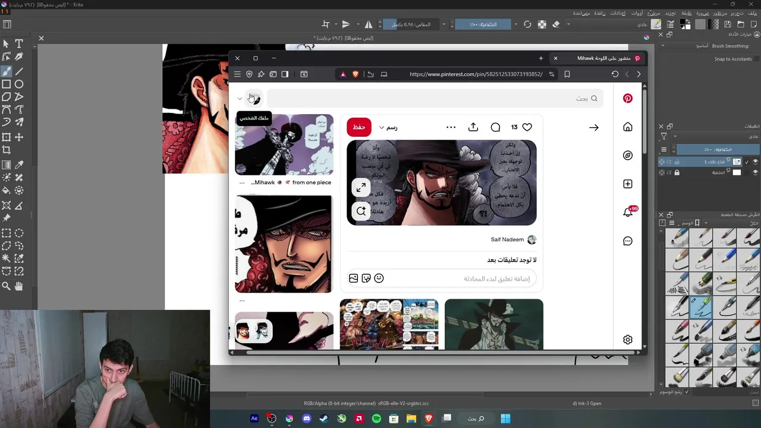The image size is (761, 428).
Task: Click browser reload button
Action: pos(615,74)
